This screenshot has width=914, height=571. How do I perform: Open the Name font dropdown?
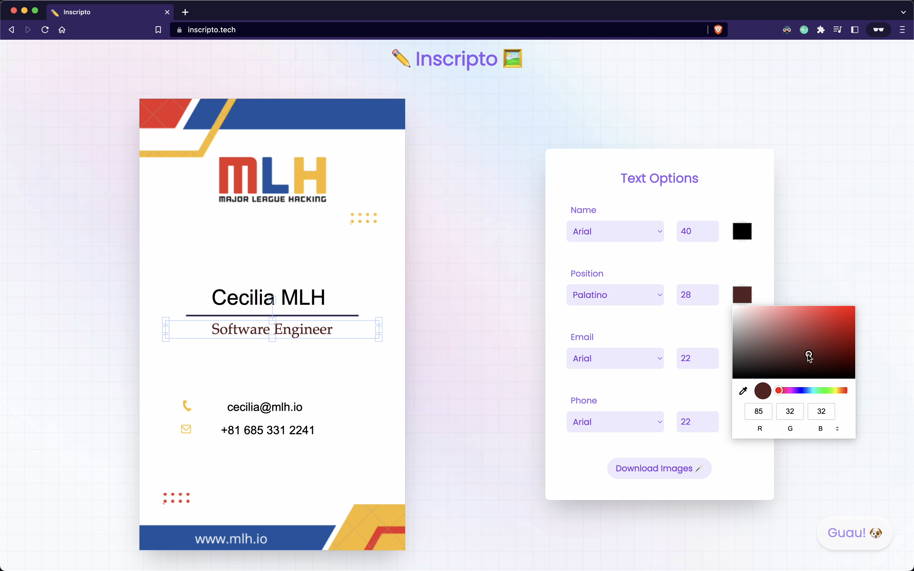tap(615, 231)
